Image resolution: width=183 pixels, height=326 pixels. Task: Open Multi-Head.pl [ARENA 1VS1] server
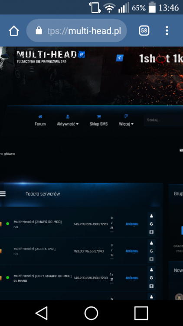[35, 249]
